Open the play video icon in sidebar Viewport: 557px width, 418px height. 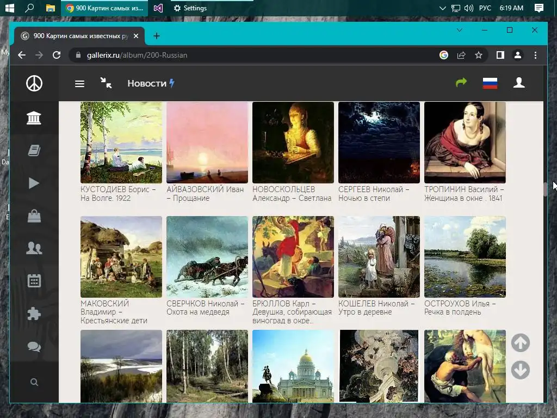(x=34, y=183)
